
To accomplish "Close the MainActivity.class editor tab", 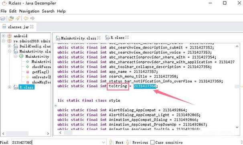I will coord(99,38).
